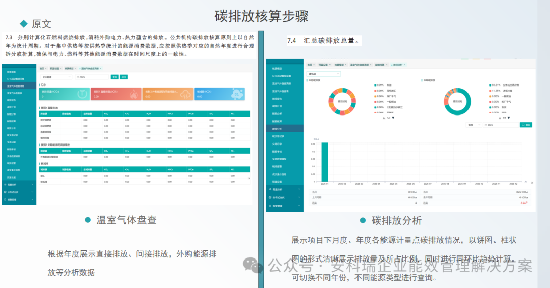The image size is (550, 288).
Task: Open 2026 year picker in 碳排放分析 screenshot
Action: point(501,125)
